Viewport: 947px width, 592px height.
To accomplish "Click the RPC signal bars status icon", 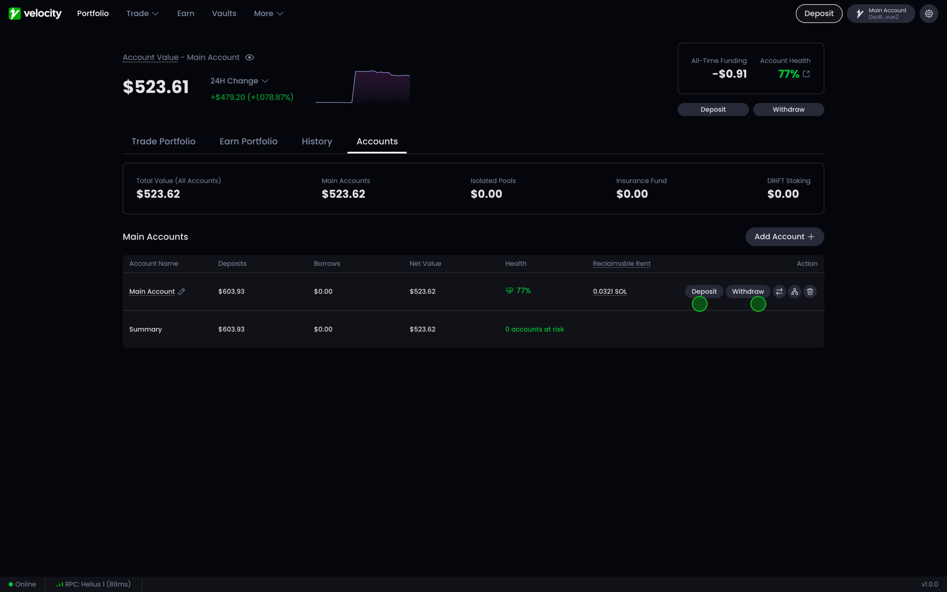I will point(60,584).
